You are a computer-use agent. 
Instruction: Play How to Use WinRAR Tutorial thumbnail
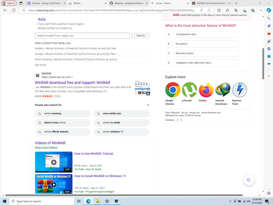coord(54,162)
